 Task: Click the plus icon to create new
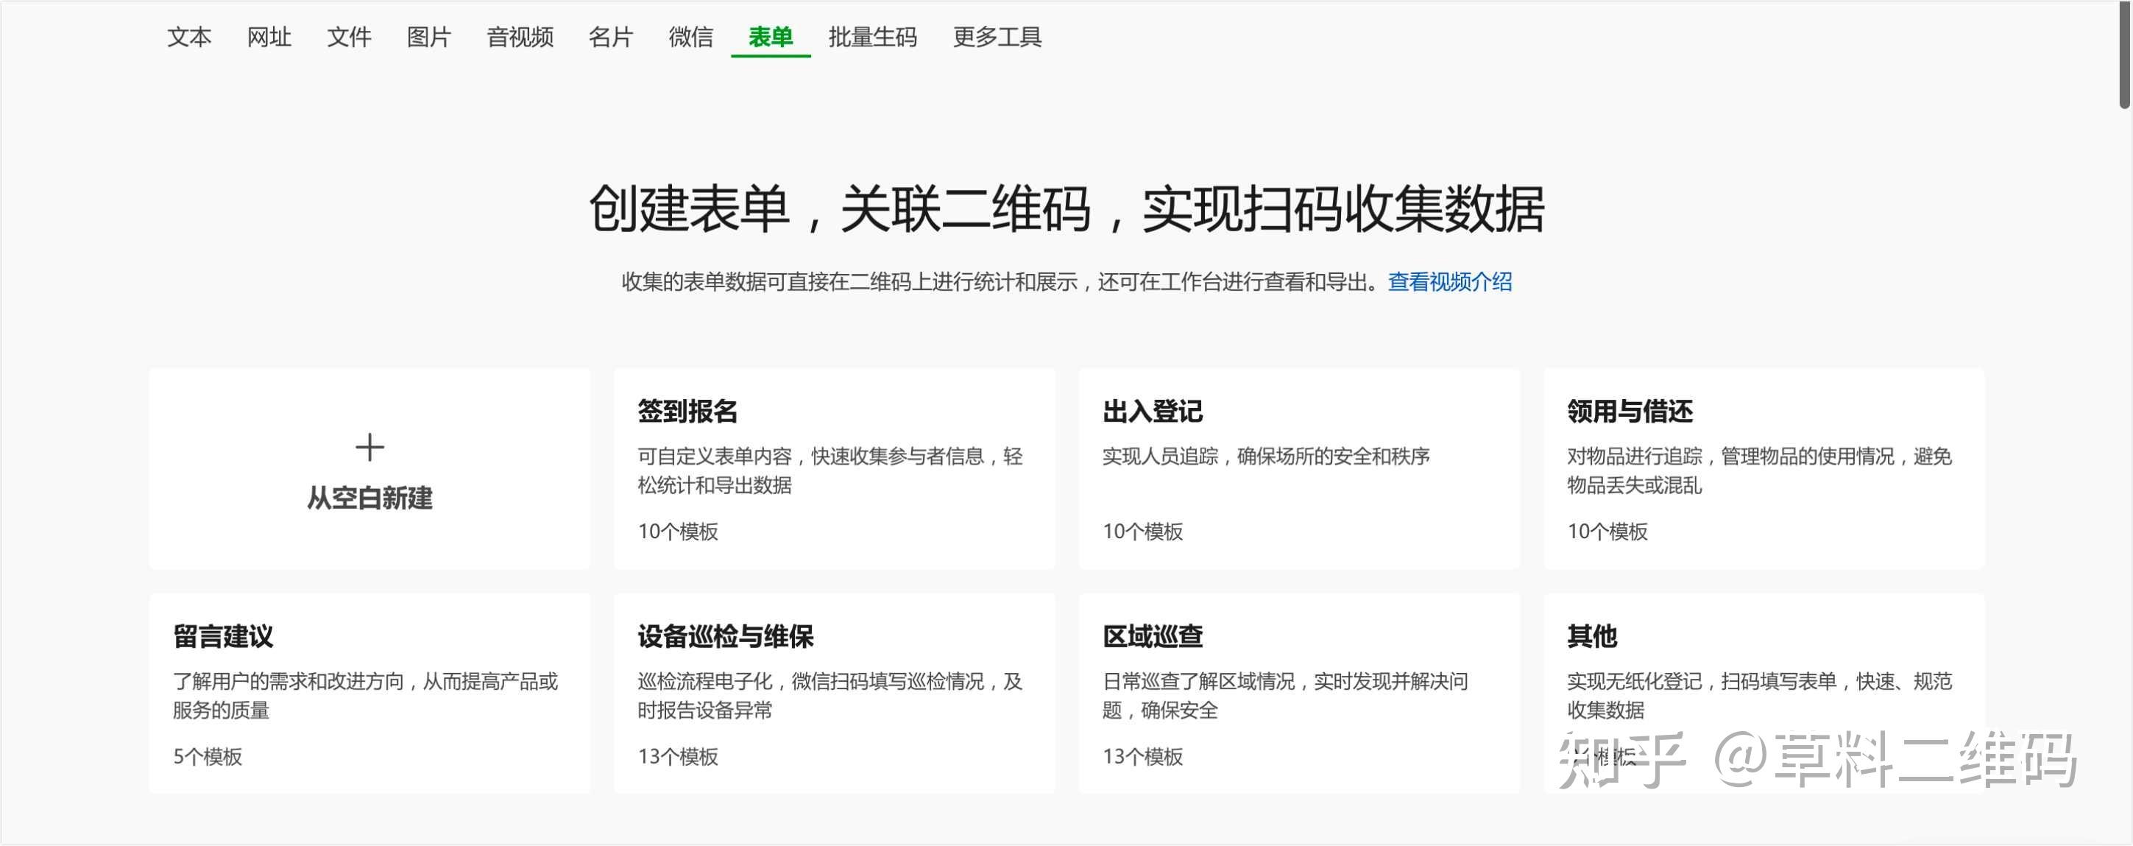(x=369, y=448)
